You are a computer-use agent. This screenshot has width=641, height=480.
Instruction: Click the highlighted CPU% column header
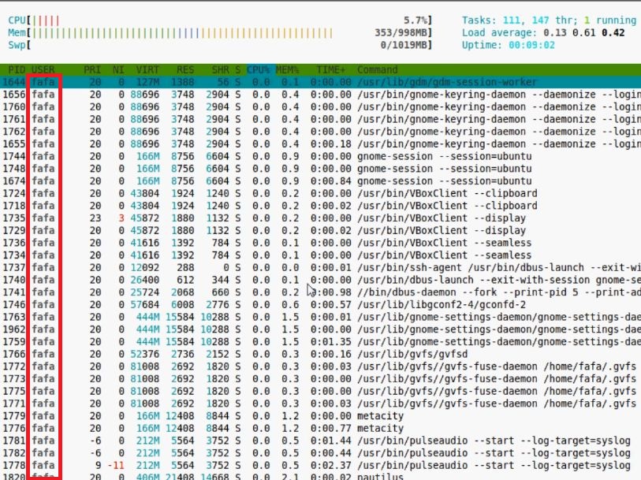click(x=258, y=70)
